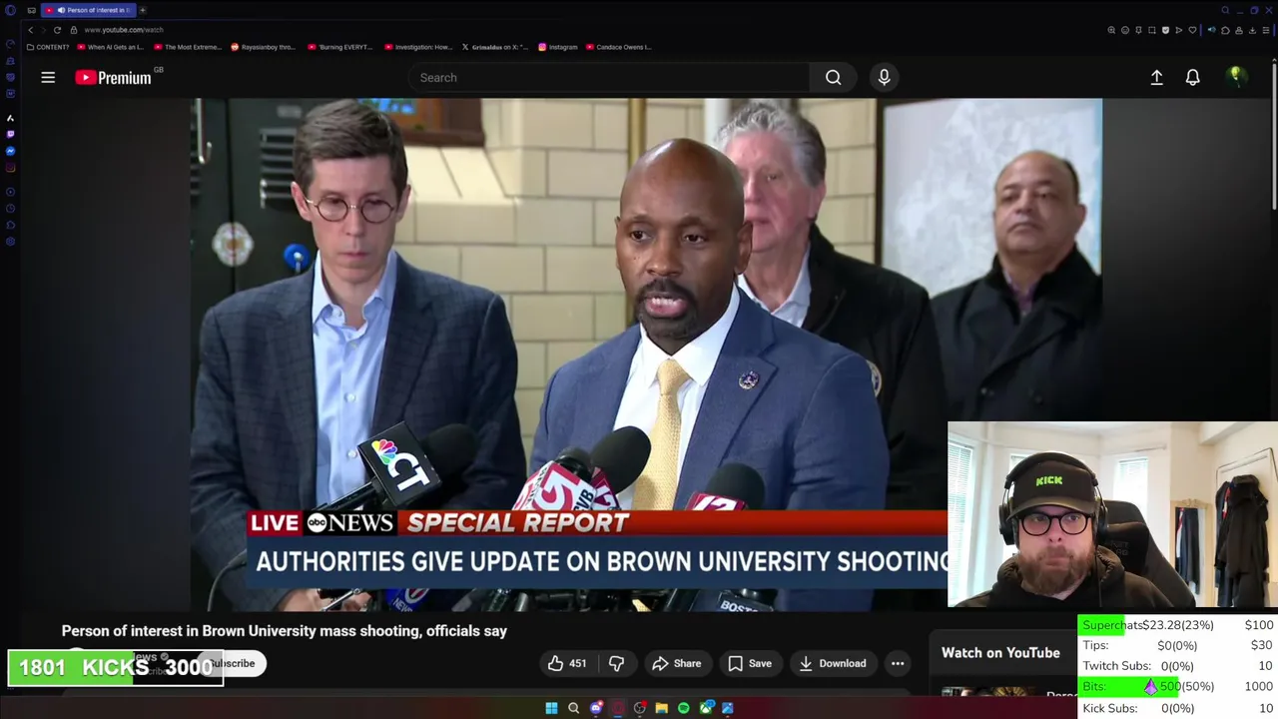The image size is (1278, 719).
Task: Reload the page with the refresh icon
Action: pyautogui.click(x=57, y=30)
